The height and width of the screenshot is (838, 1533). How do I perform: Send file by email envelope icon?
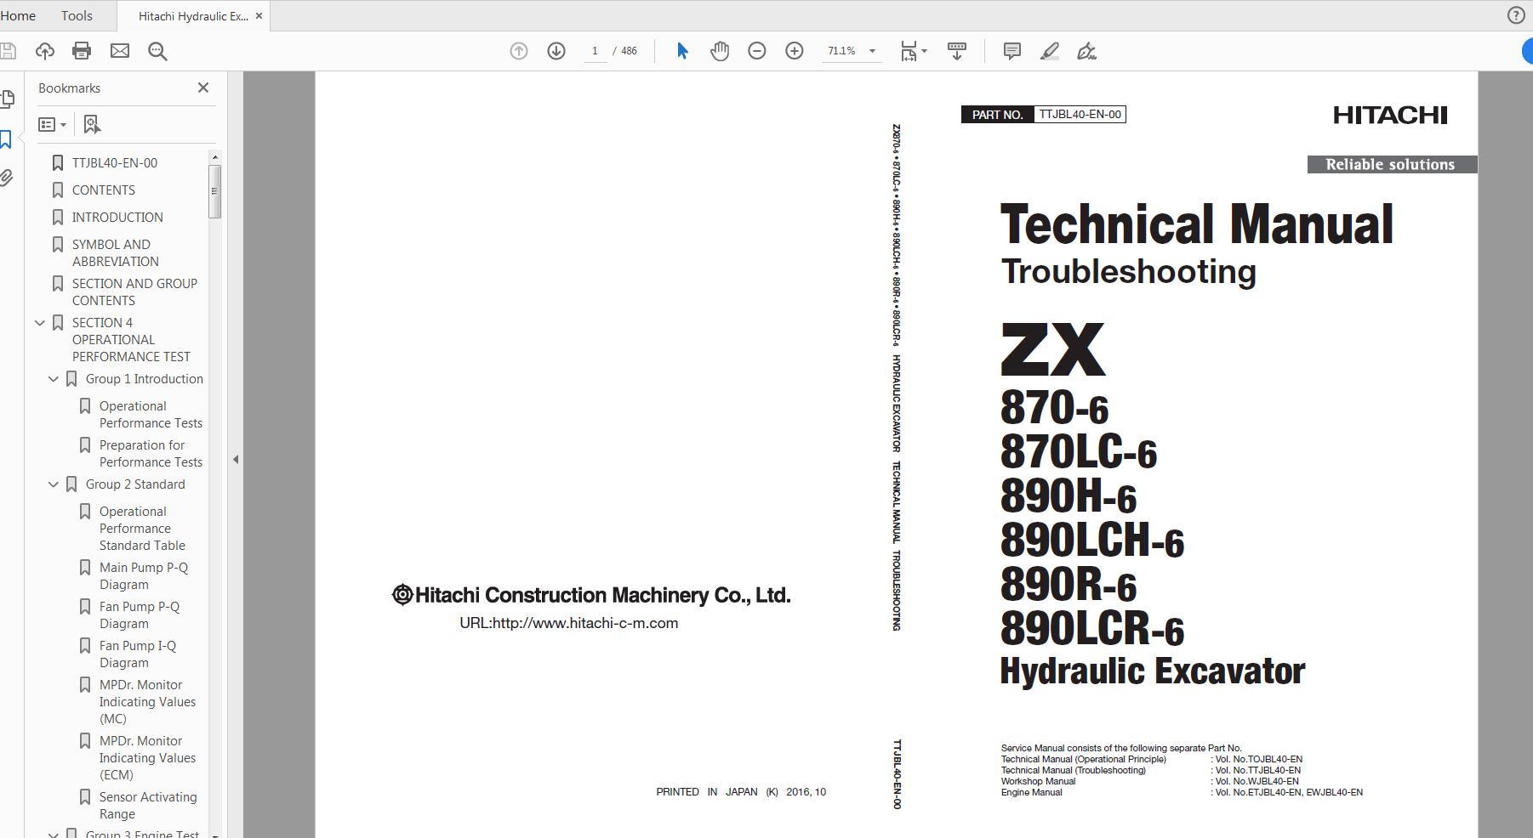point(120,51)
